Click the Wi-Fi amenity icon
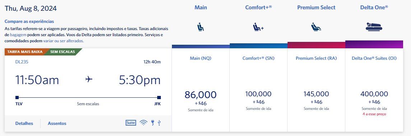Screen dimensions: 411x136 143,123
